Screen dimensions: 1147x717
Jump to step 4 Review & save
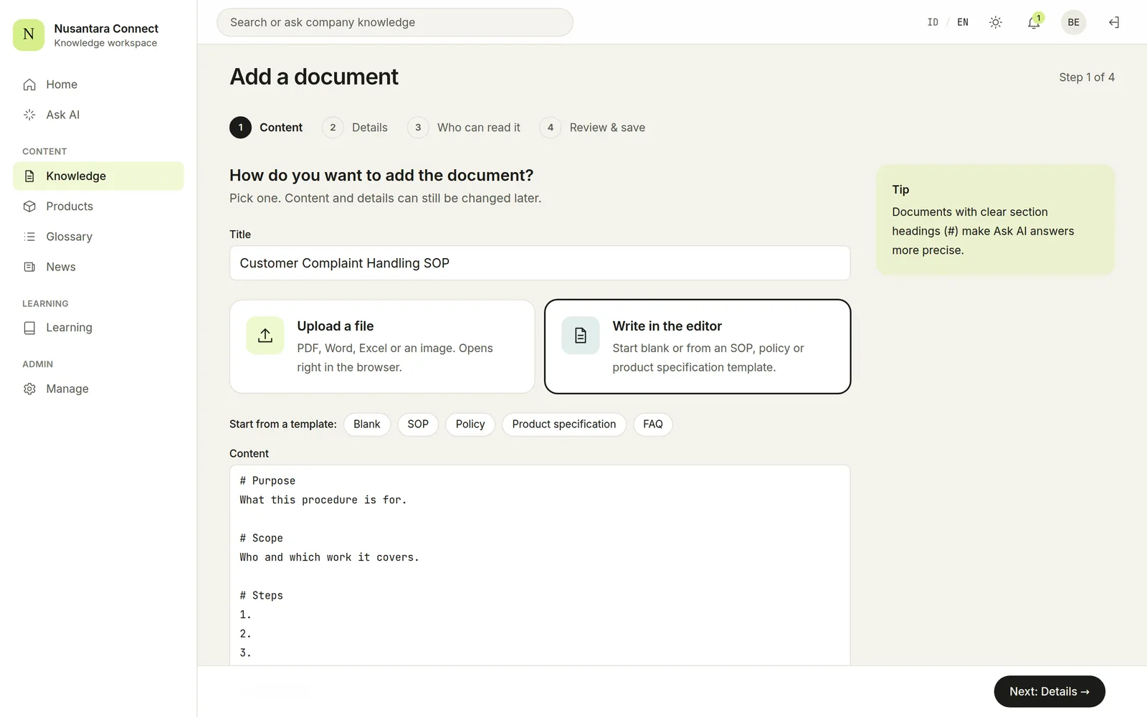[592, 128]
